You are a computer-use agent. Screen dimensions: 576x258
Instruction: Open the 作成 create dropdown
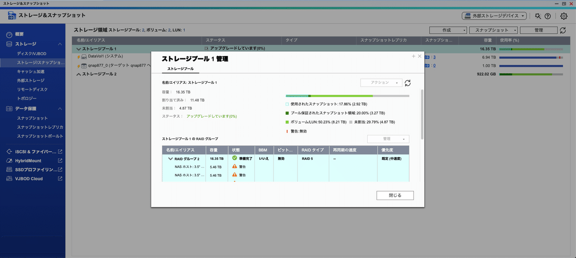448,30
